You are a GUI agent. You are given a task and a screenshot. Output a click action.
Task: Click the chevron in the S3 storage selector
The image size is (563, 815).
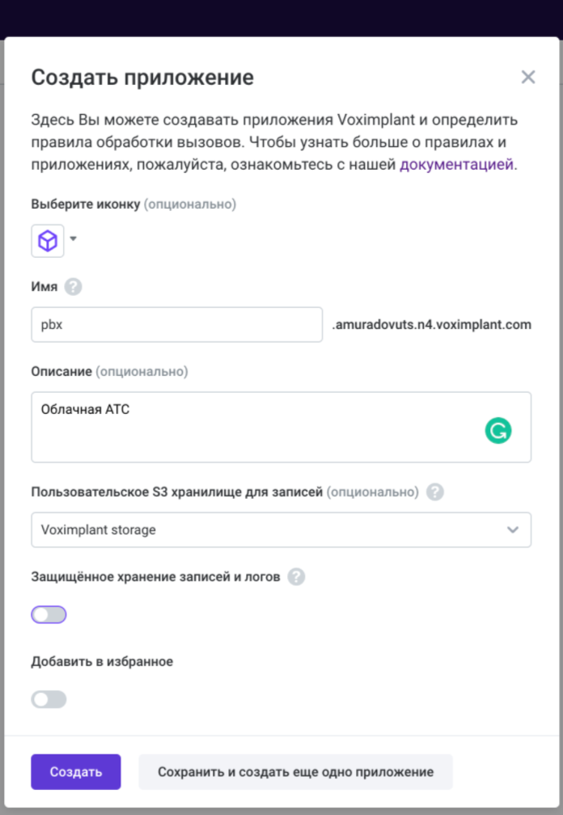click(x=513, y=530)
